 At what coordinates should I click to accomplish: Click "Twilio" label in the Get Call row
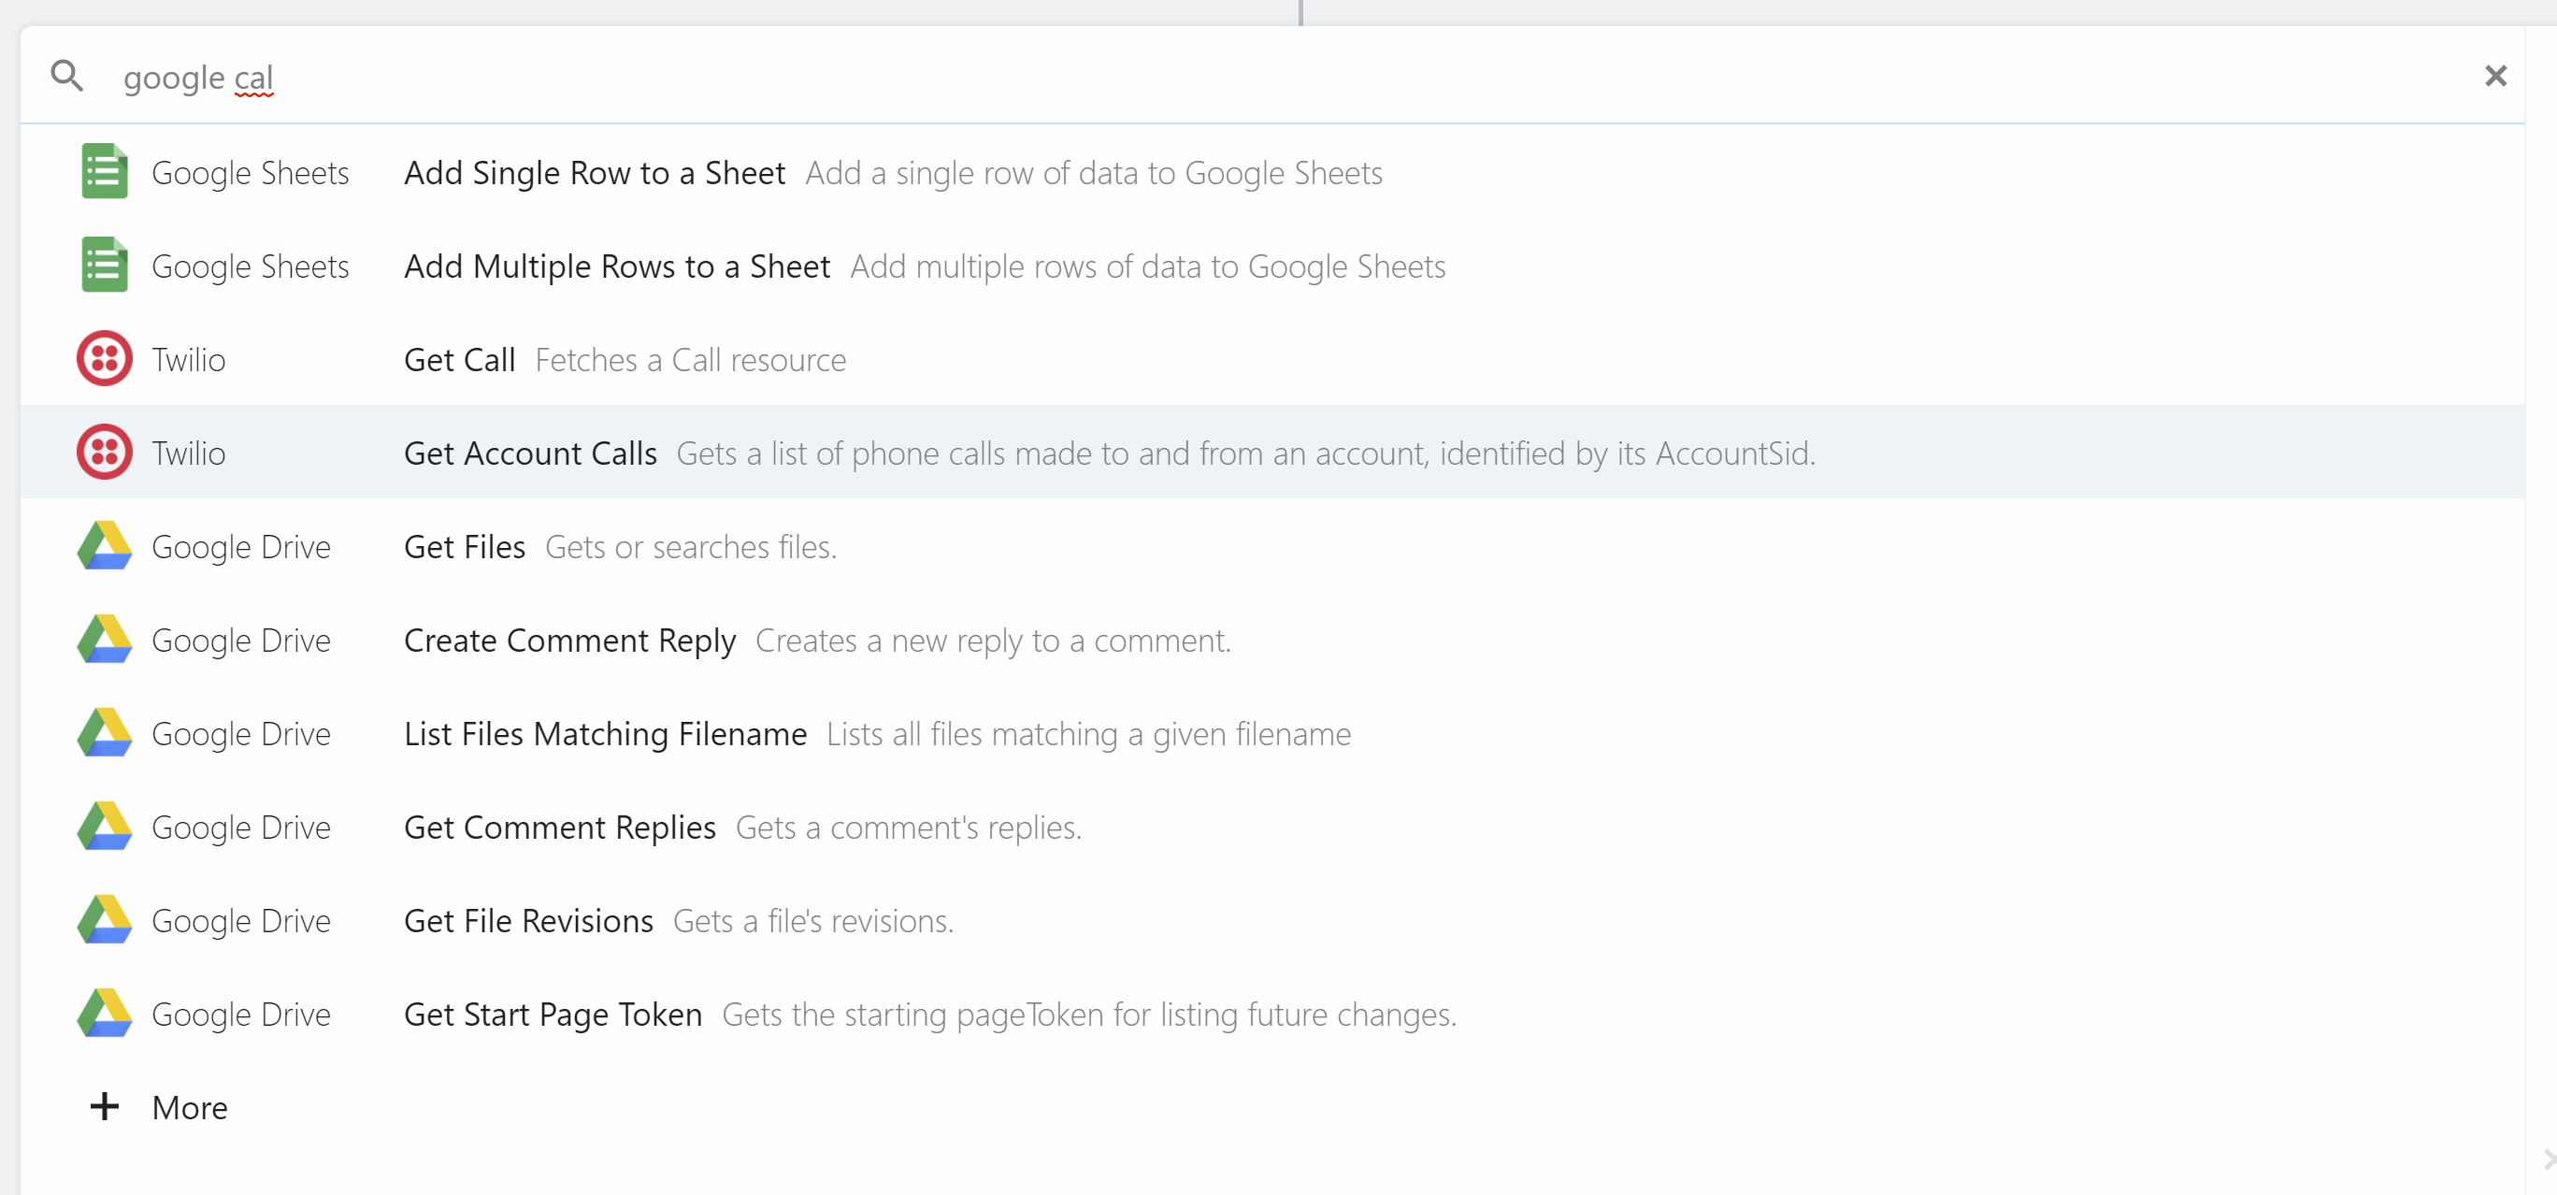[x=189, y=359]
